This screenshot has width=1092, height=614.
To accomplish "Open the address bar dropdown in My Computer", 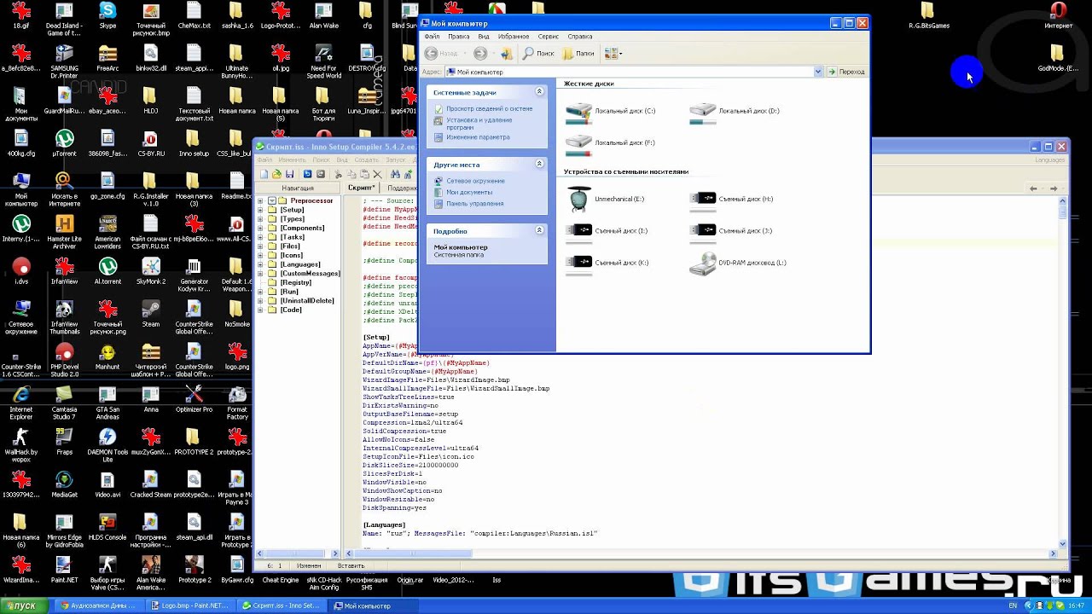I will tap(817, 72).
